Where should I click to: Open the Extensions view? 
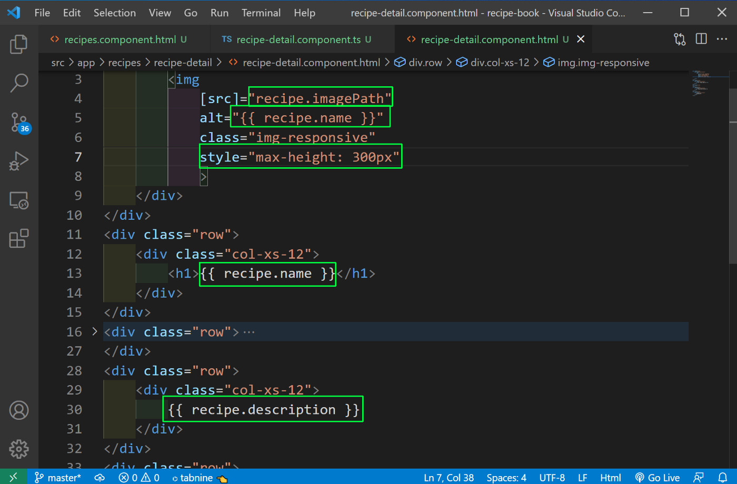tap(19, 238)
